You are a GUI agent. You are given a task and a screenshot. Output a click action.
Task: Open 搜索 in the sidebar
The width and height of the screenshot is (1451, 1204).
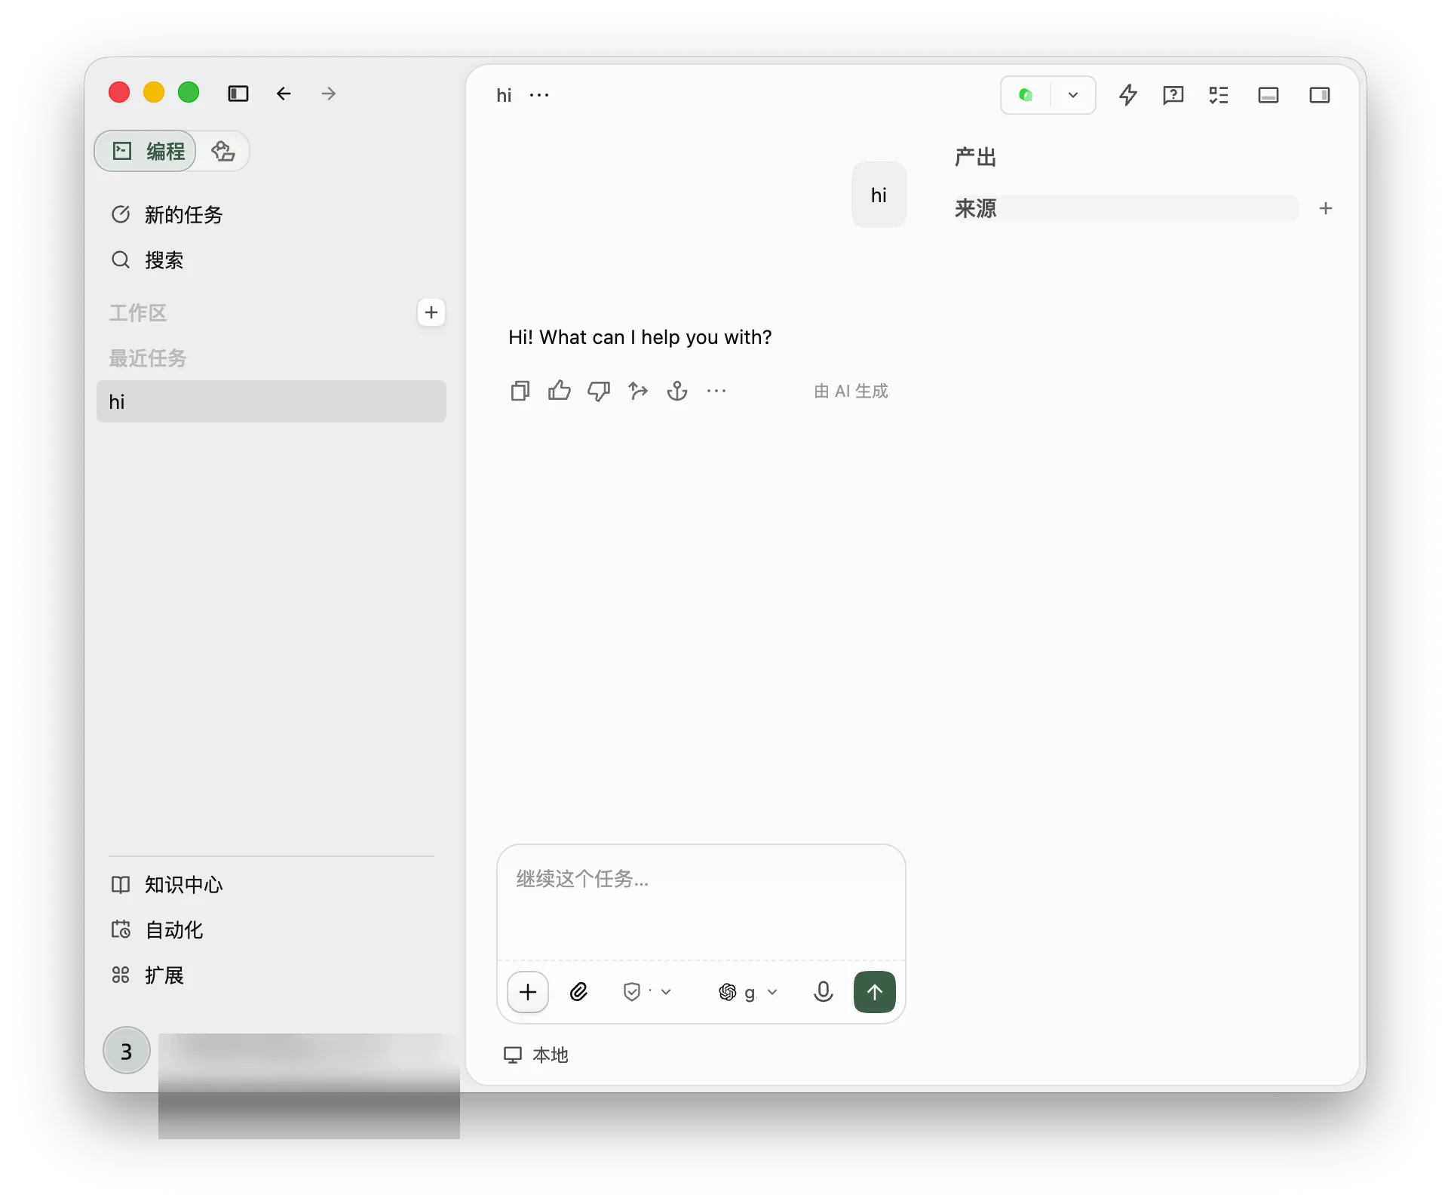click(147, 260)
